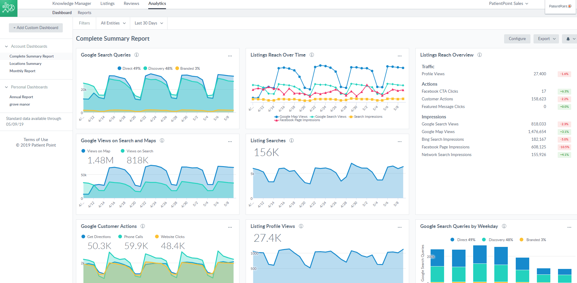
Task: Click info icon next to Google Customer Actions
Action: coord(143,226)
